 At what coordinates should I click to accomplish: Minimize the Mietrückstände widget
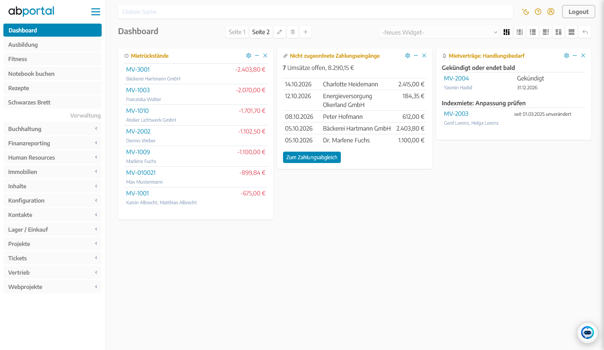[257, 56]
